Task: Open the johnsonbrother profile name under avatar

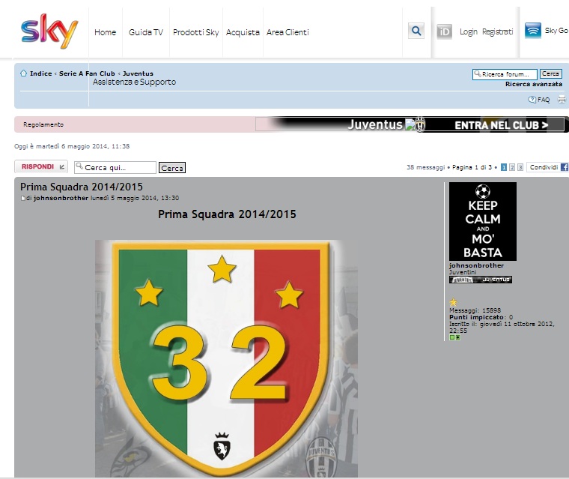Action: coord(476,265)
